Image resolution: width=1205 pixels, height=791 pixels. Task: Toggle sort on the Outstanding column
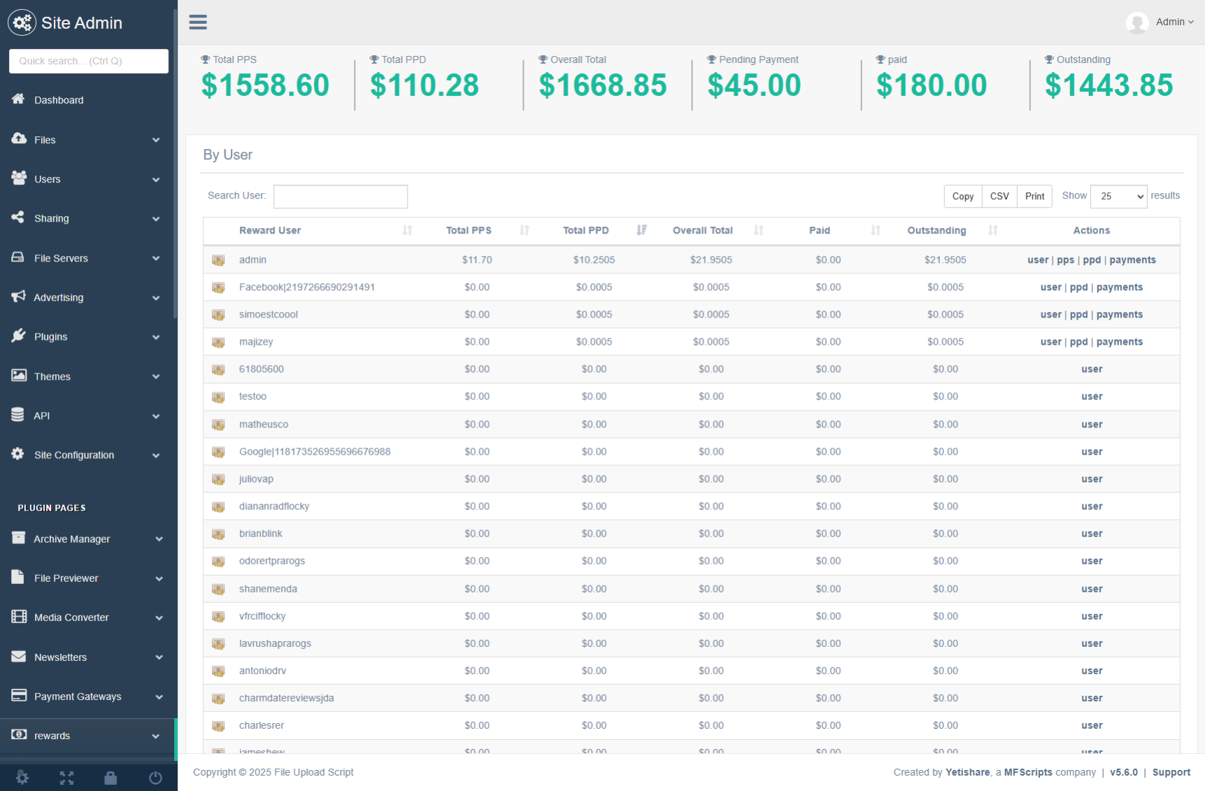click(936, 231)
